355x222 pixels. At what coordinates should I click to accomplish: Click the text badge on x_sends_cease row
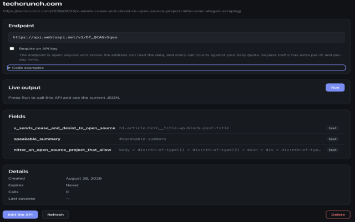332,128
